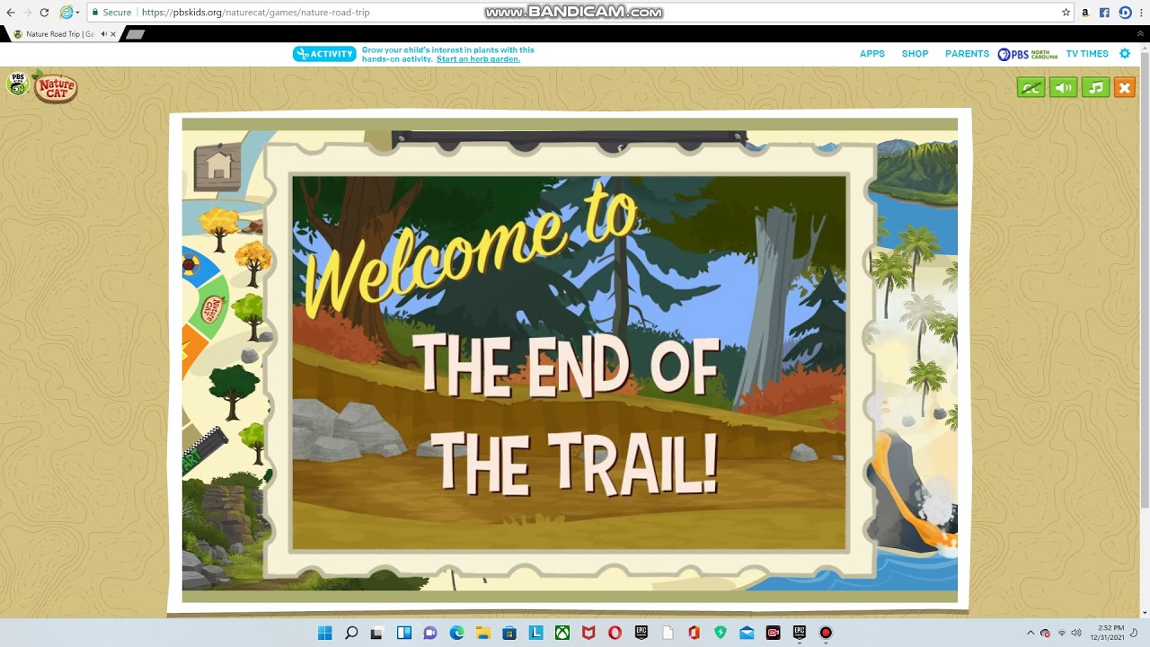Image resolution: width=1150 pixels, height=647 pixels.
Task: Open the Apps page link
Action: click(x=872, y=54)
